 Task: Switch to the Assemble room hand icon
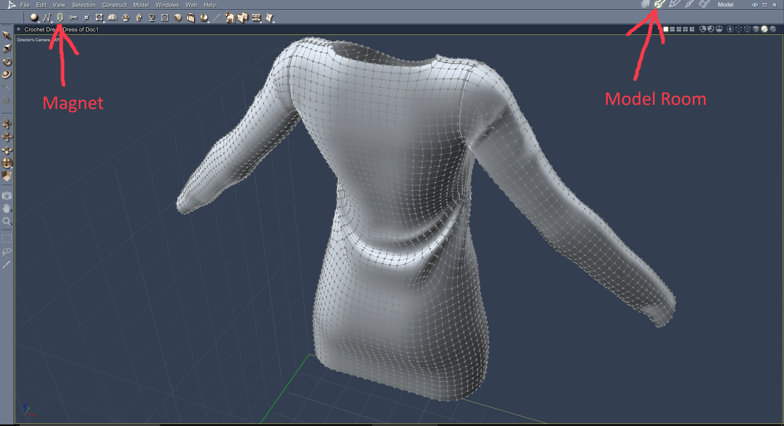coord(645,4)
